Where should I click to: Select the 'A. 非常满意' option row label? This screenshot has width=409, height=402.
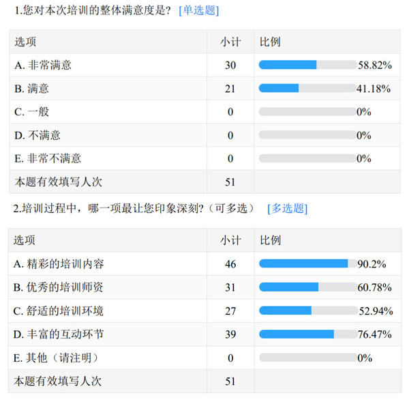click(43, 66)
